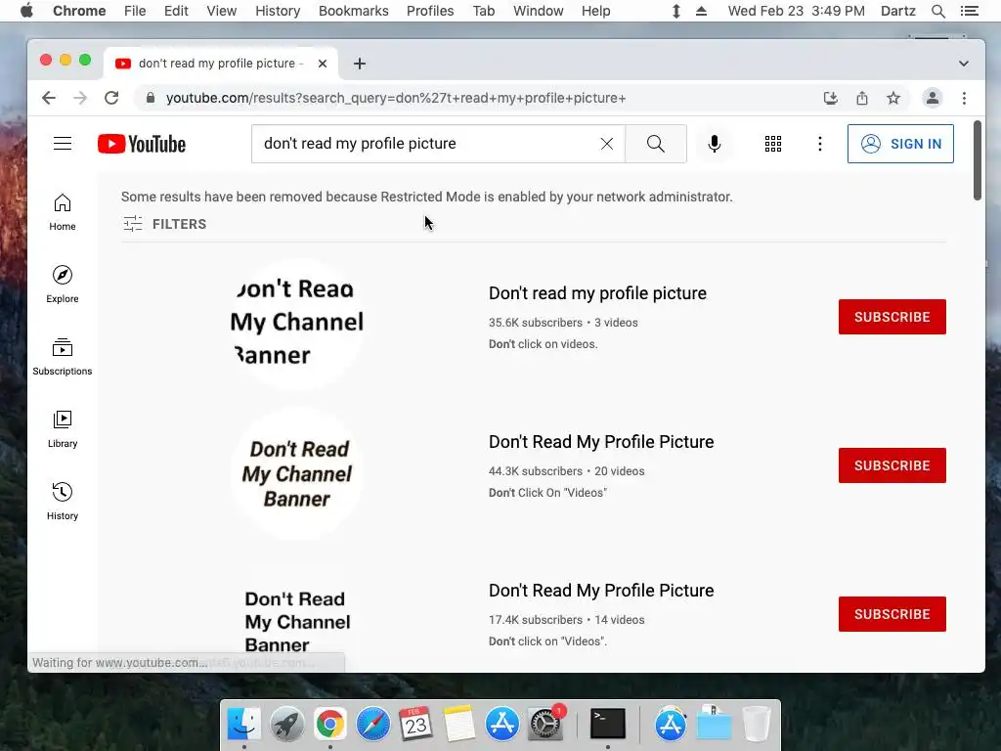Open the Chrome profile avatar

point(932,98)
